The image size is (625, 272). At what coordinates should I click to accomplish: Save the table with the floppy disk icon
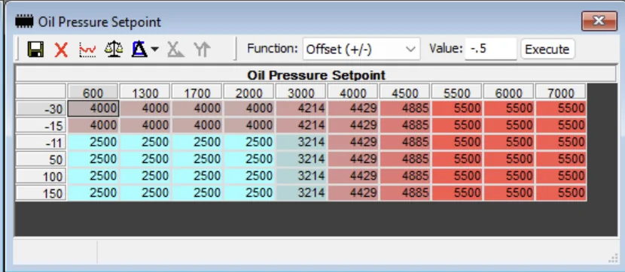click(35, 50)
